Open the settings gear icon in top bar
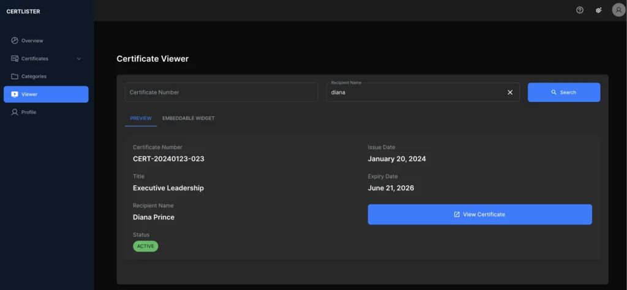The height and width of the screenshot is (290, 627). click(599, 10)
